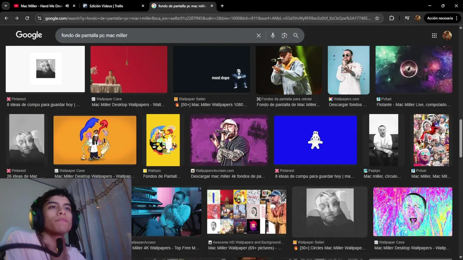Open the orange cartoon character wallpaper
463x260 pixels.
95,140
